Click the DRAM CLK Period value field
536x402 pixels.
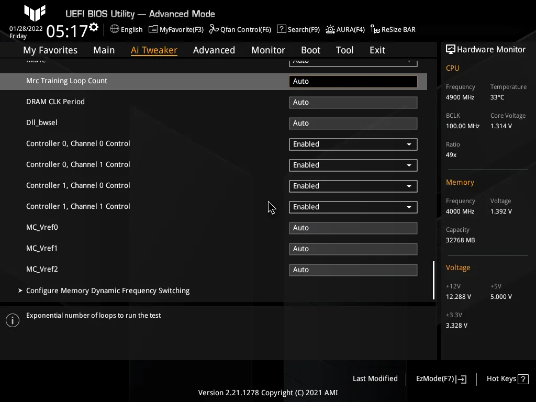tap(353, 102)
